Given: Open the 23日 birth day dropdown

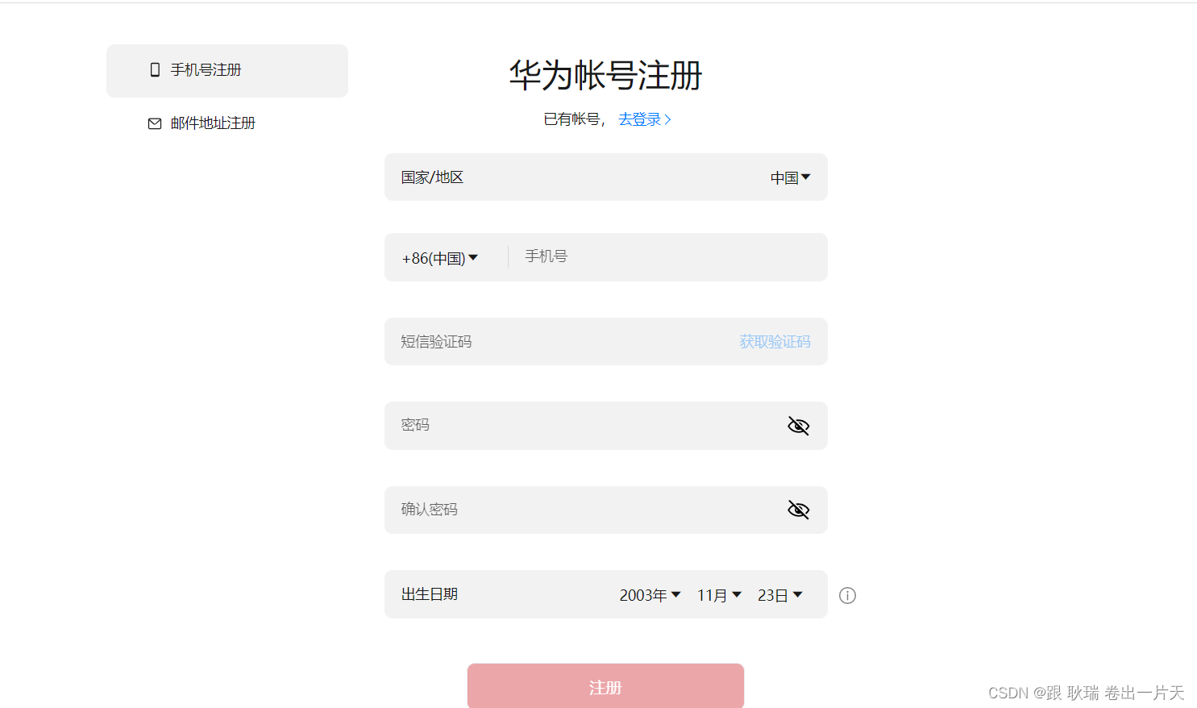Looking at the screenshot, I should click(x=779, y=595).
